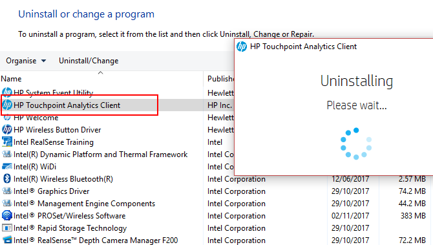Click the Intel Graphics Driver icon
The width and height of the screenshot is (433, 245).
pos(7,191)
